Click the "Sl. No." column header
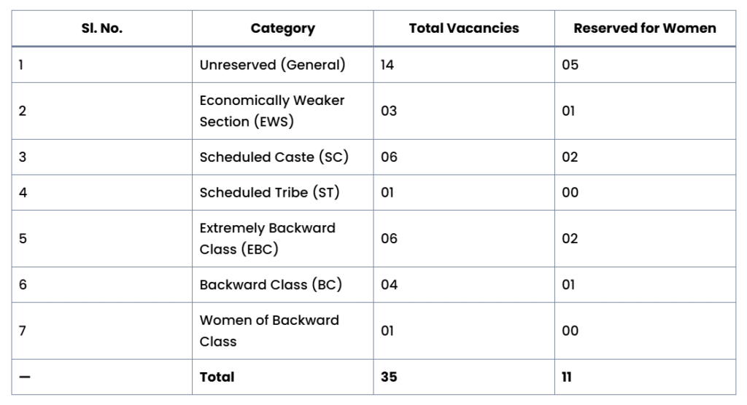 coord(101,29)
